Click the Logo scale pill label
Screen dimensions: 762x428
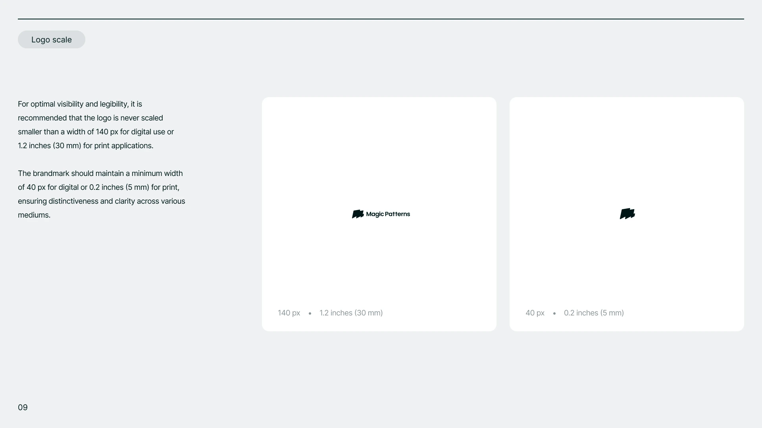click(x=52, y=40)
